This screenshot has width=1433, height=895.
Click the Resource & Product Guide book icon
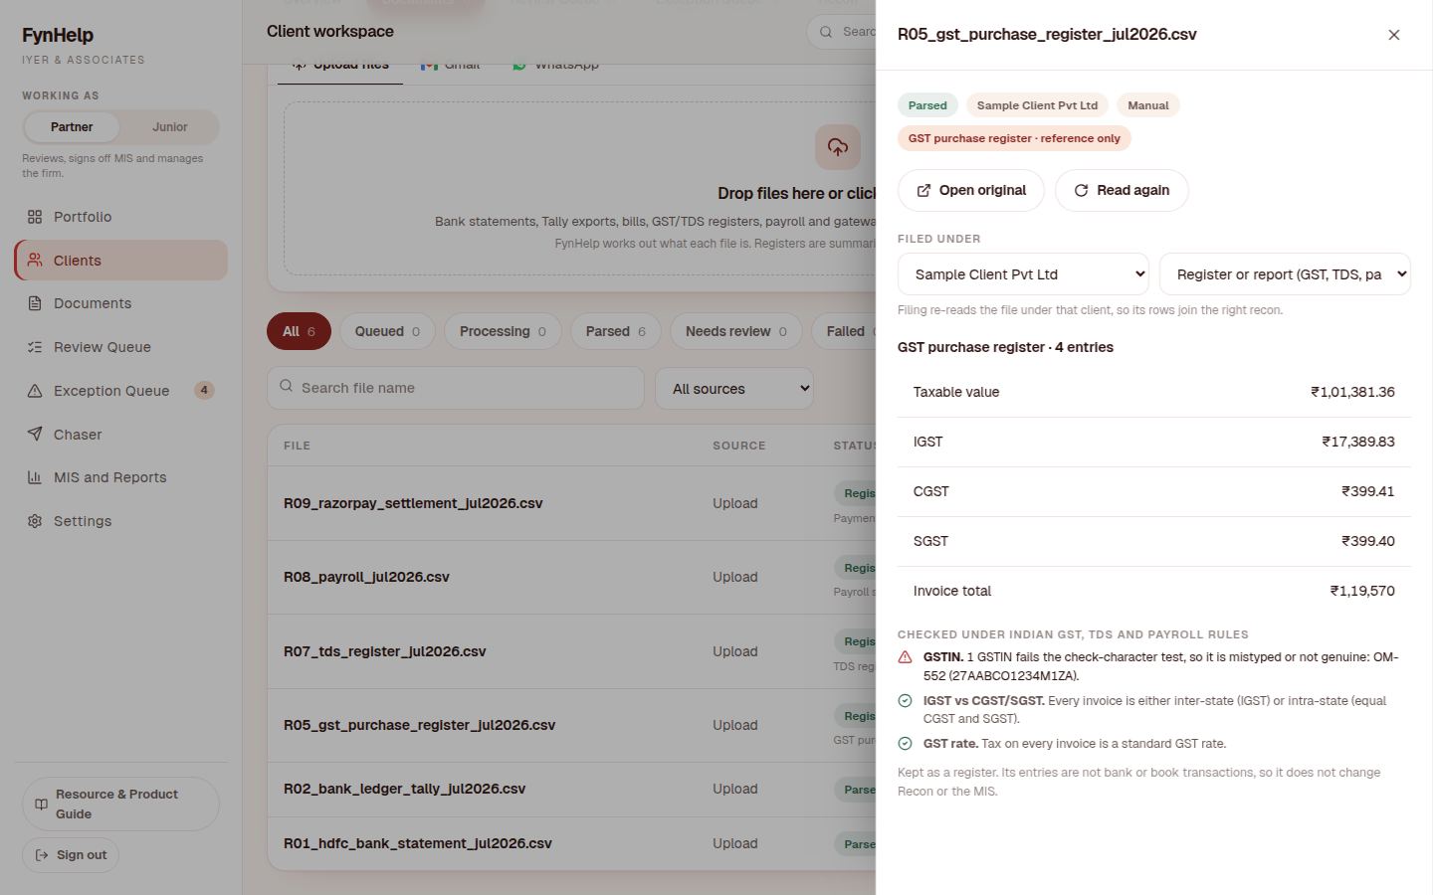tap(41, 805)
